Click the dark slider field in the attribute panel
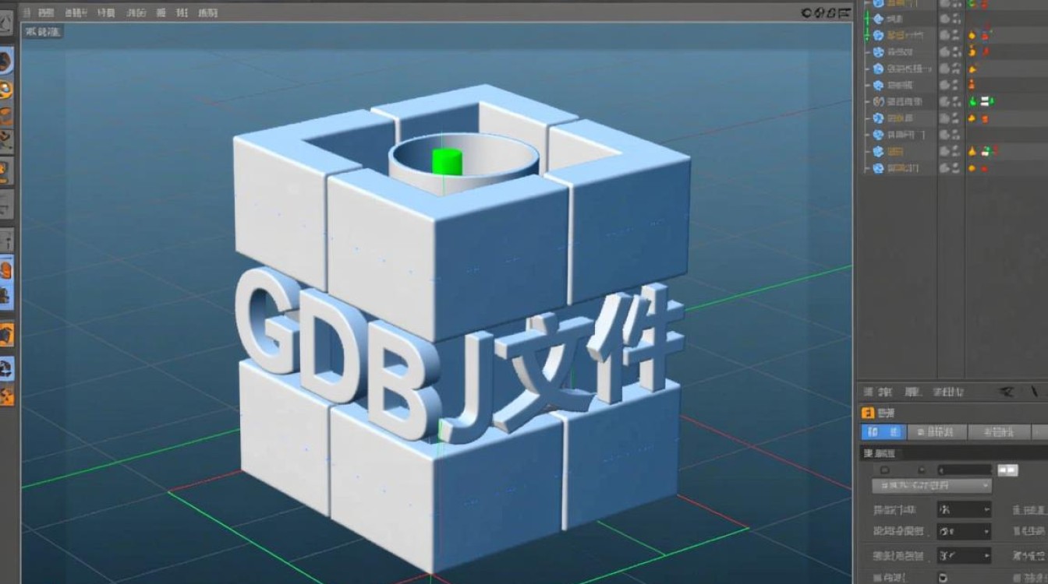Screen dimensions: 1048x584 pyautogui.click(x=964, y=470)
